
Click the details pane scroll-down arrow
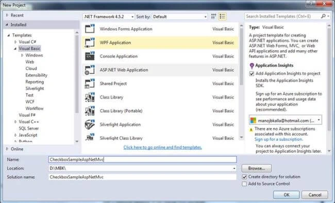coord(329,151)
